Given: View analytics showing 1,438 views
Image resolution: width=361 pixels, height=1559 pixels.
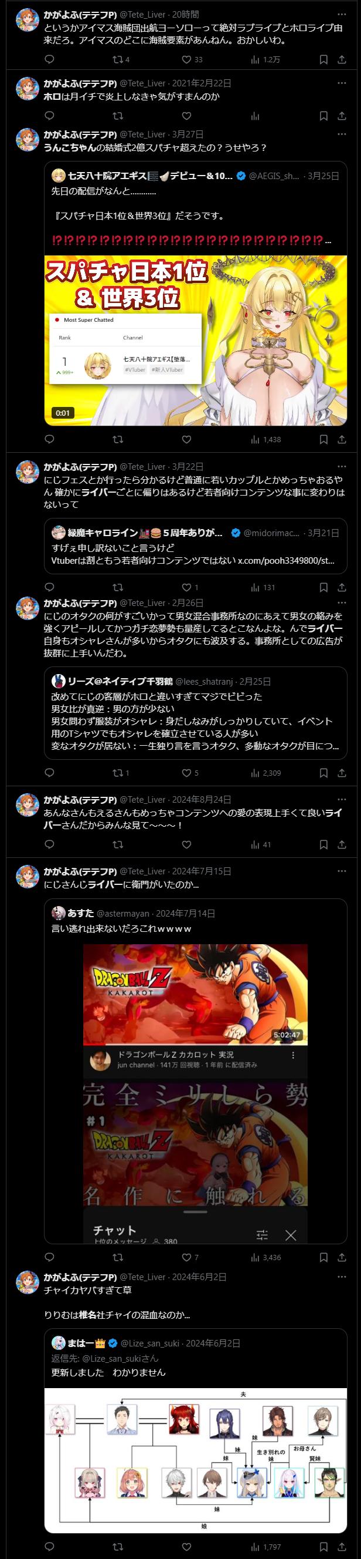Looking at the screenshot, I should pos(266,439).
